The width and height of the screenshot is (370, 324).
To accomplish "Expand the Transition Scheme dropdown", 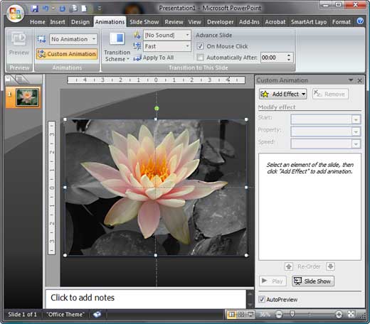I will (x=117, y=55).
